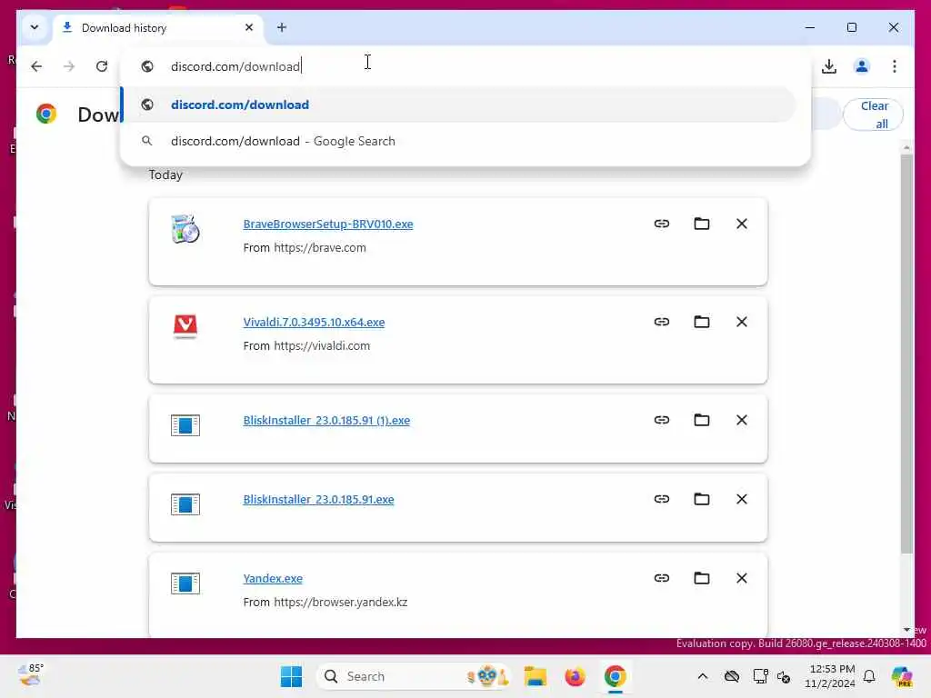Open Chrome downloads toolbar icon
Image resolution: width=931 pixels, height=698 pixels.
829,65
